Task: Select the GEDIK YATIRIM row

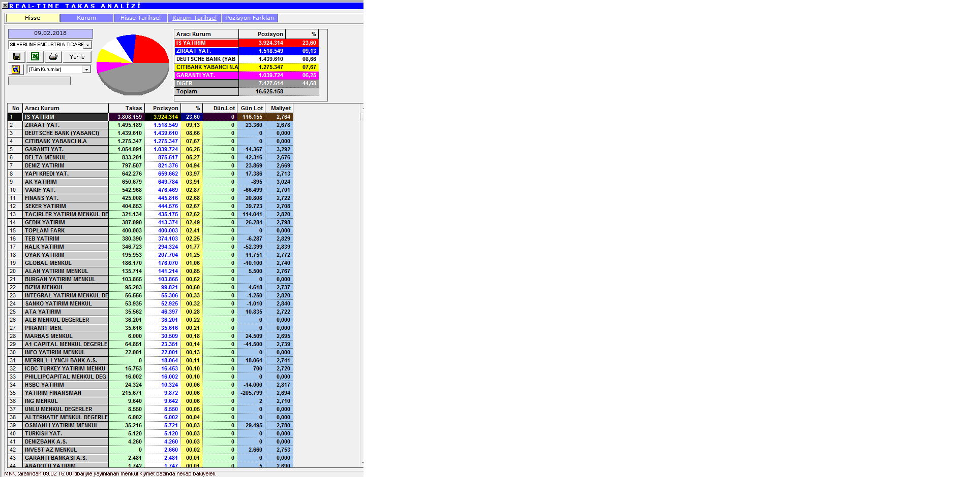Action: coord(150,222)
